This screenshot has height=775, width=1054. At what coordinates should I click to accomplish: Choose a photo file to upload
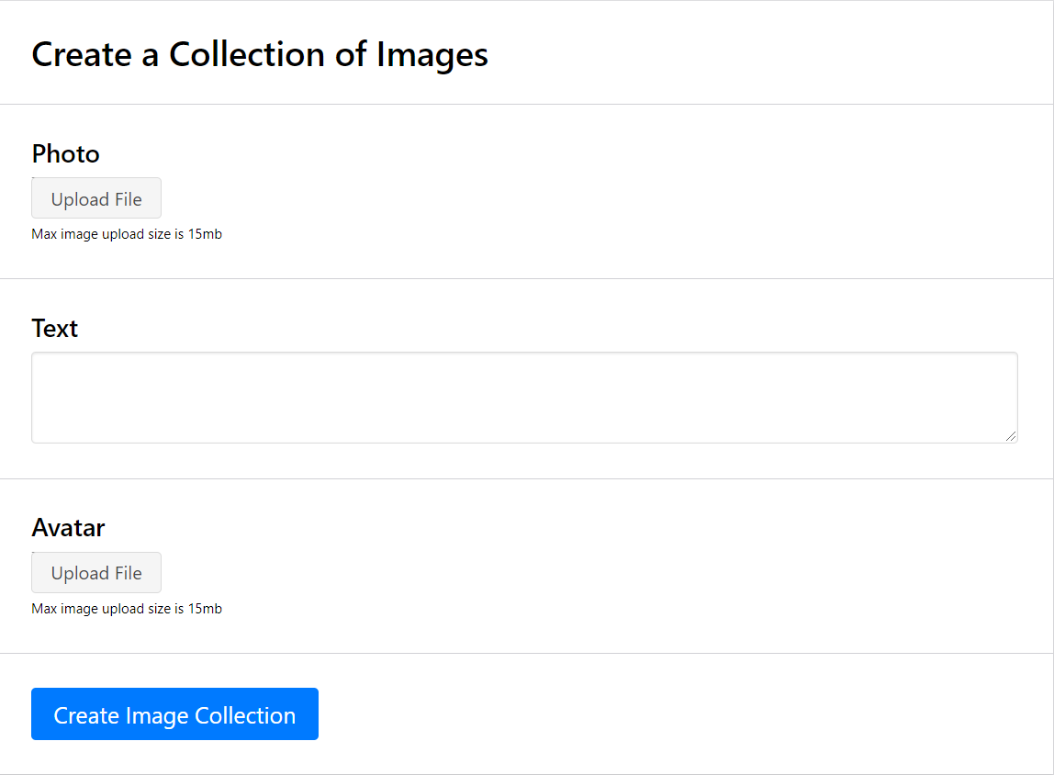pos(96,198)
